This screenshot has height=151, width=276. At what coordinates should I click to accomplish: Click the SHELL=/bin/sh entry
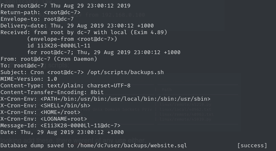point(65,106)
